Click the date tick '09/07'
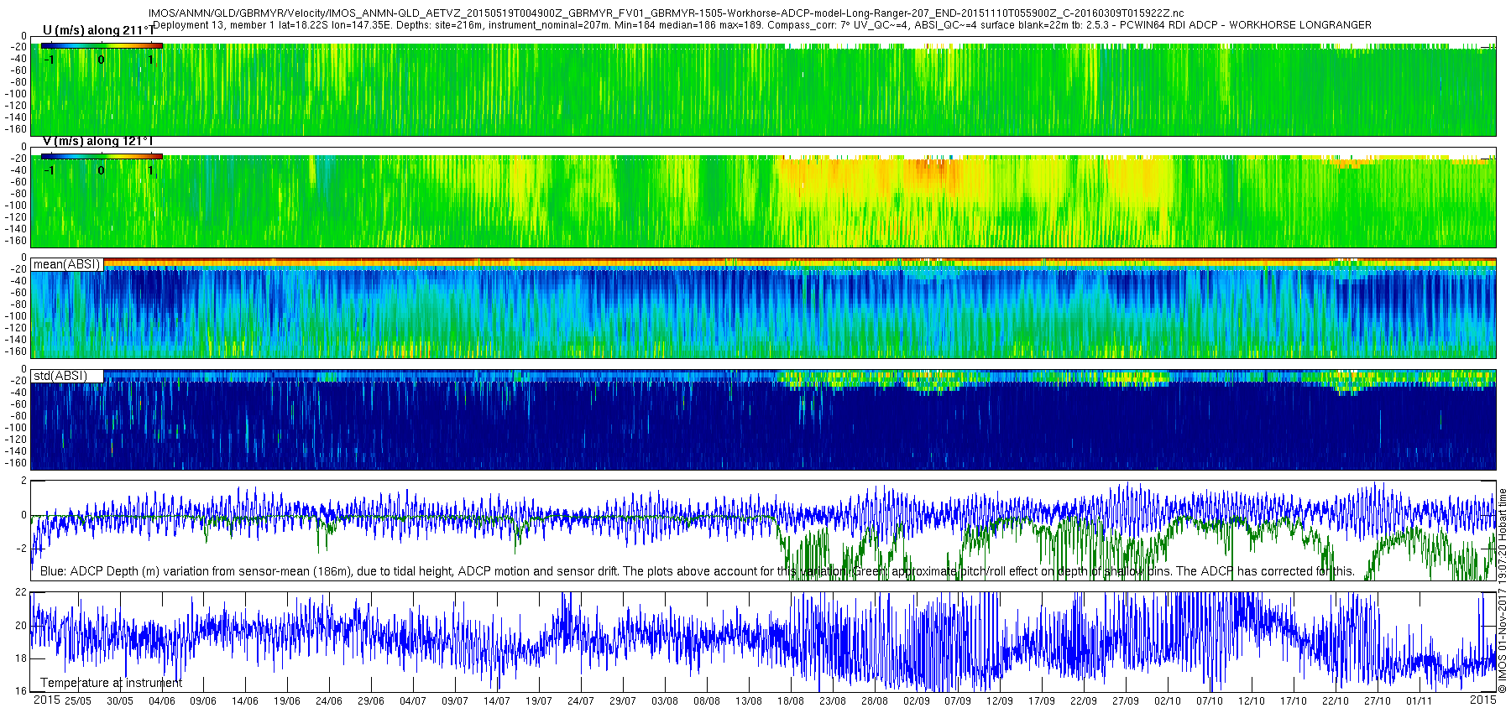 (x=455, y=701)
